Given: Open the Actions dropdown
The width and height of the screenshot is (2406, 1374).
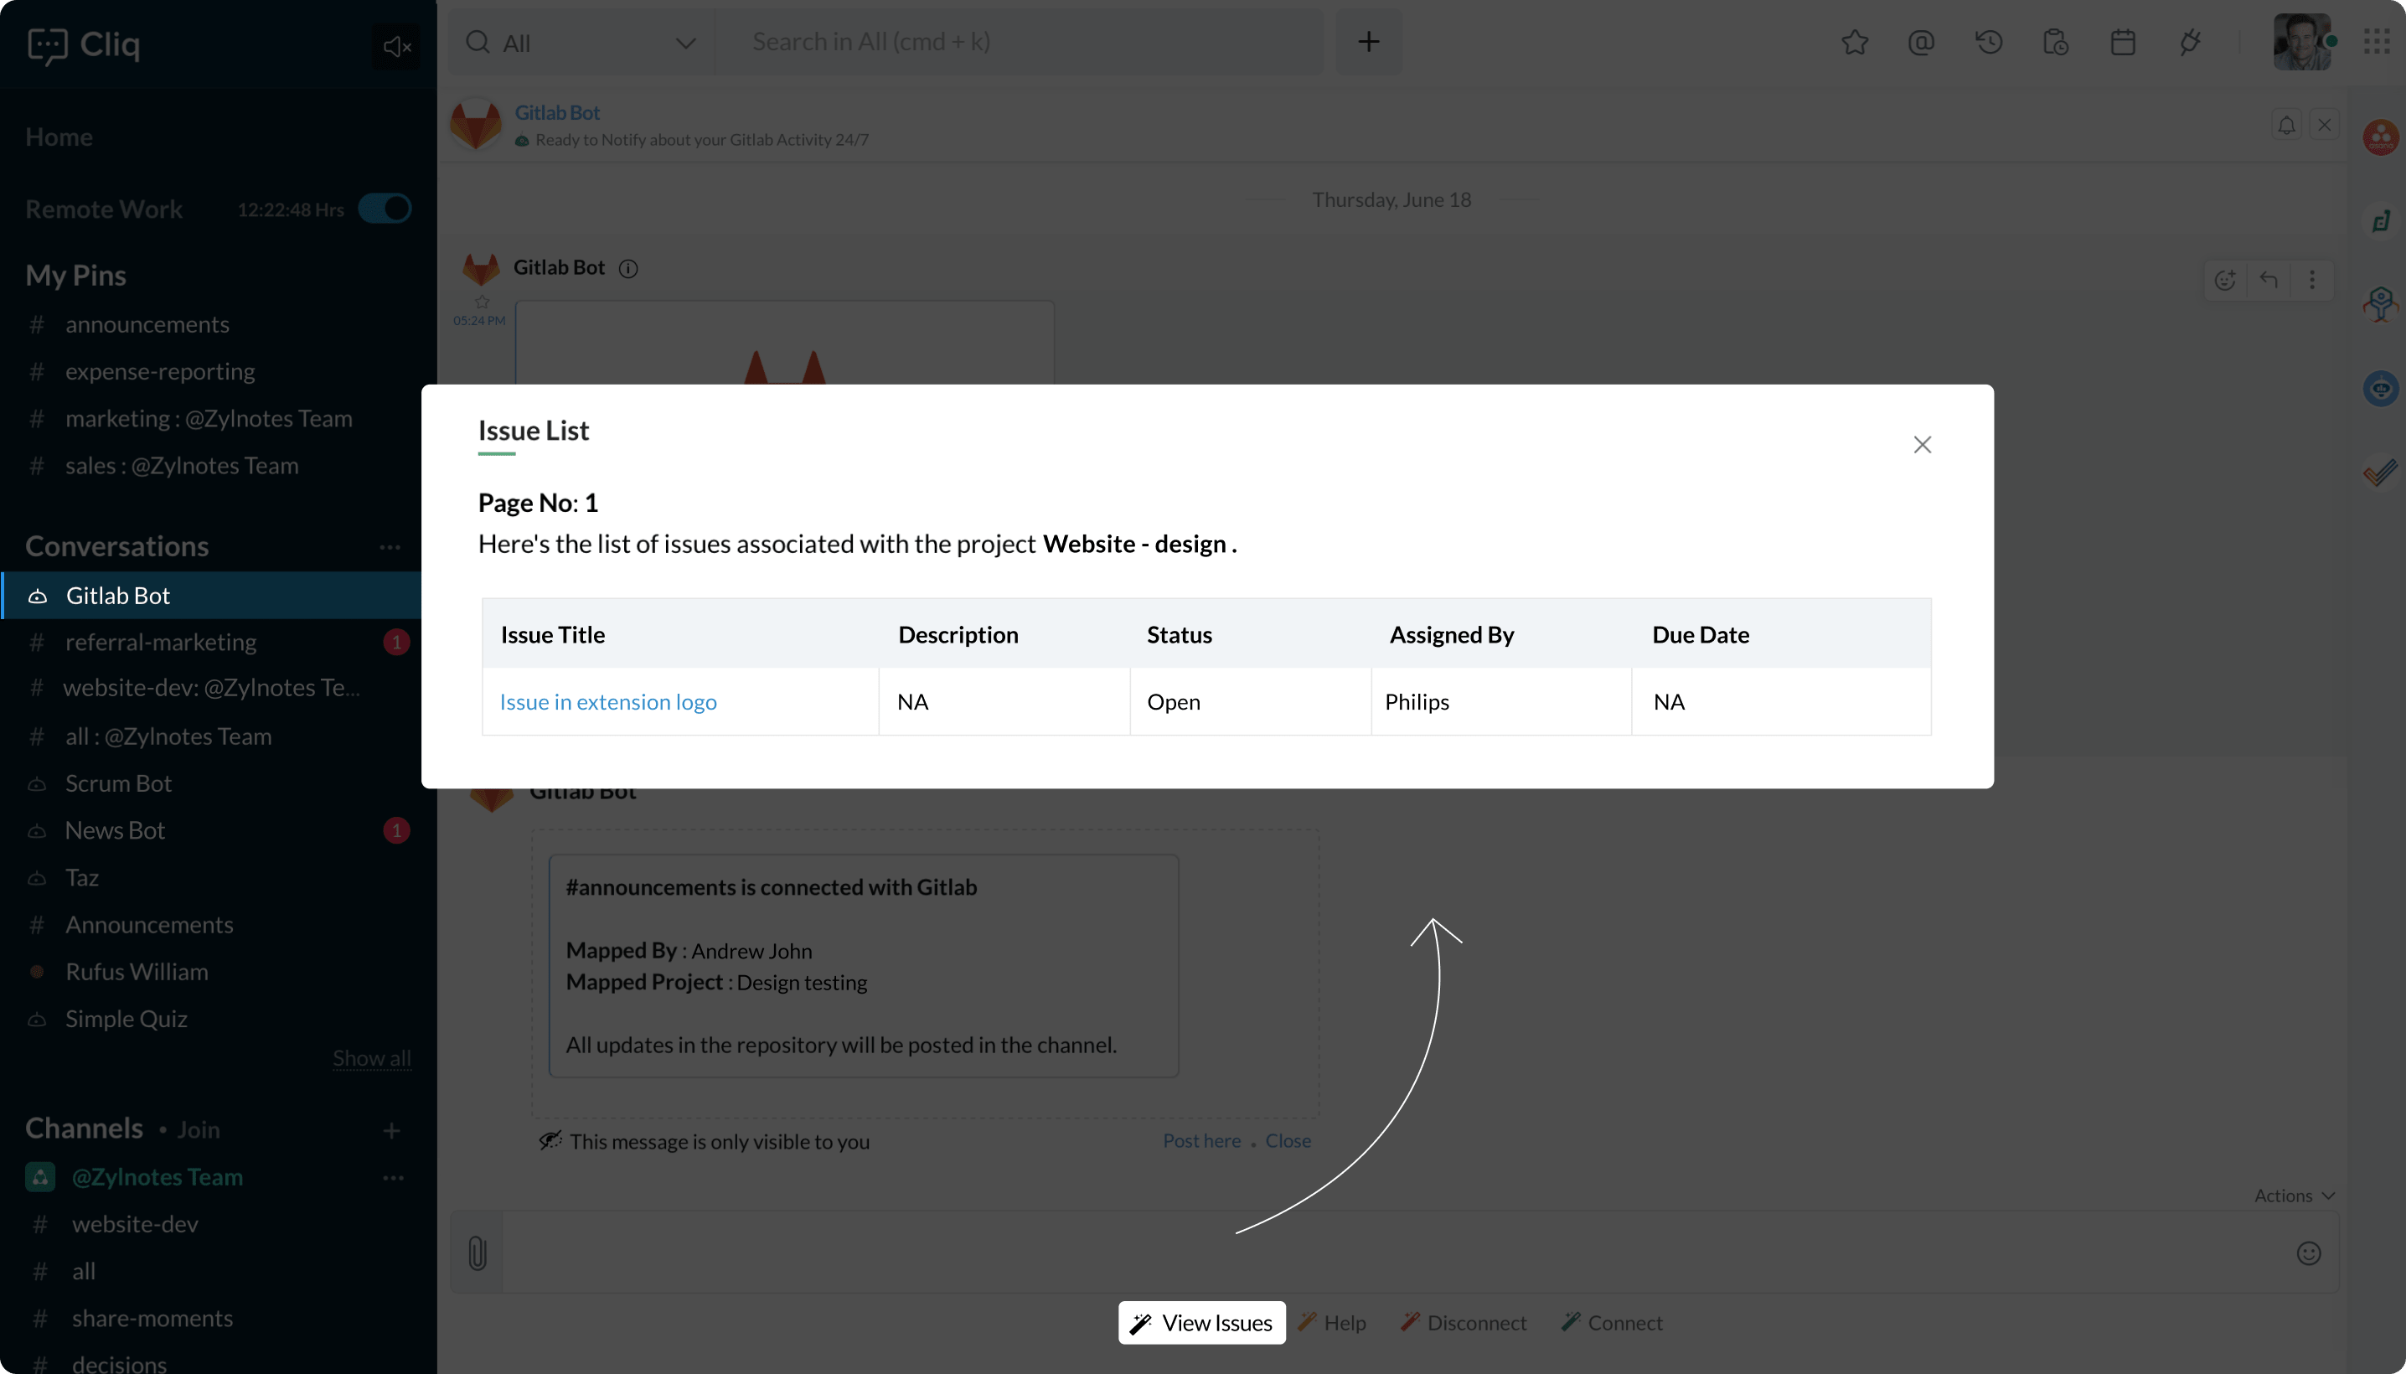Looking at the screenshot, I should point(2294,1196).
